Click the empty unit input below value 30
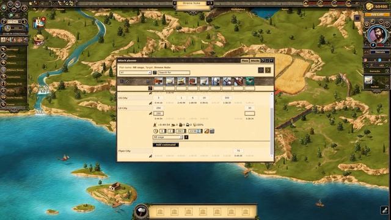The image size is (391, 220). (250, 114)
